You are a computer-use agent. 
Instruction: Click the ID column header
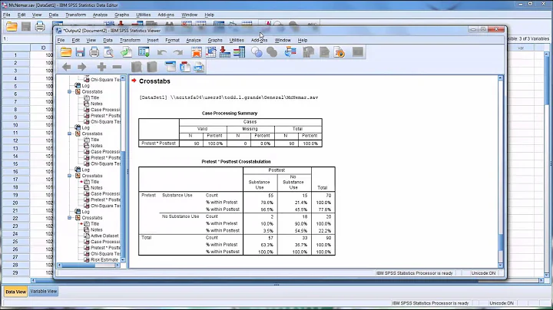tap(43, 48)
